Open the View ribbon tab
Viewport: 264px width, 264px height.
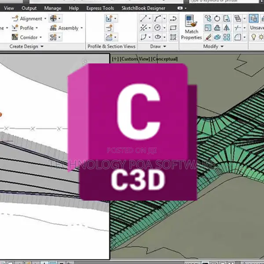[x=9, y=8]
